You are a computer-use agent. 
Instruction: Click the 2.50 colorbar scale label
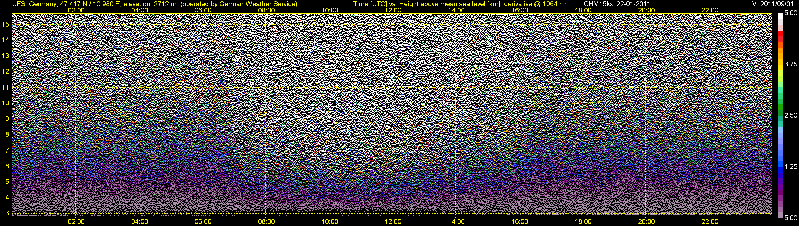coord(791,115)
